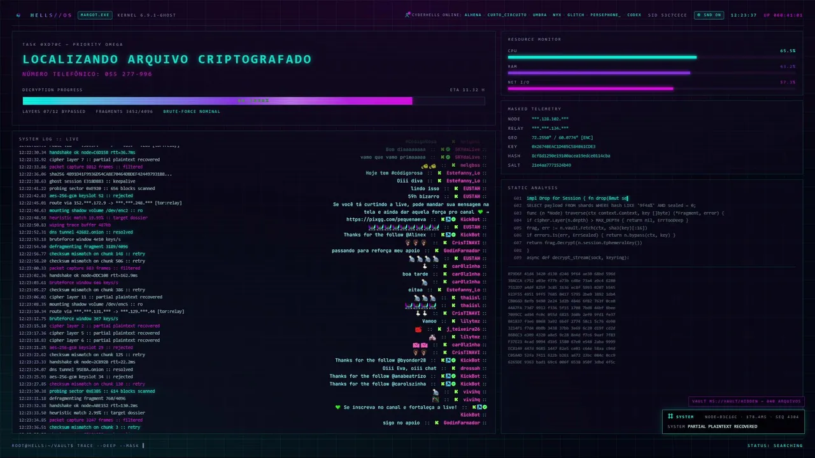The height and width of the screenshot is (458, 815).
Task: Click the chat message 'Hoje tem #códigorosa'
Action: tap(394, 172)
